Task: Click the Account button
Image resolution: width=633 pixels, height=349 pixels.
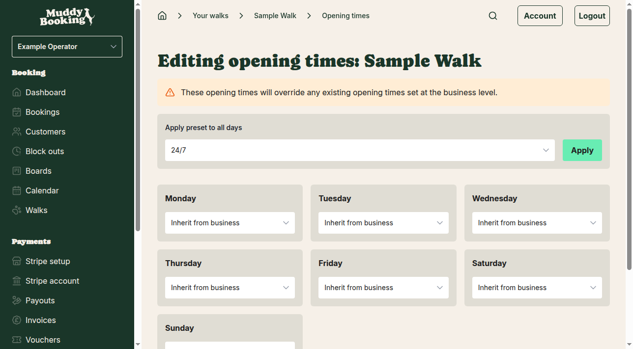Action: [540, 16]
